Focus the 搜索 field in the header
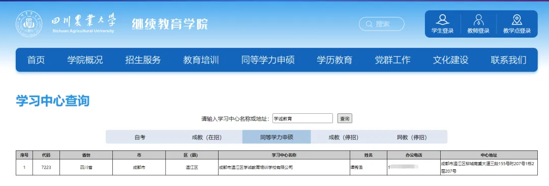549x186 pixels. click(x=382, y=24)
